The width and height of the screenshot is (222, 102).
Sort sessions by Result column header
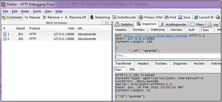(x=20, y=28)
